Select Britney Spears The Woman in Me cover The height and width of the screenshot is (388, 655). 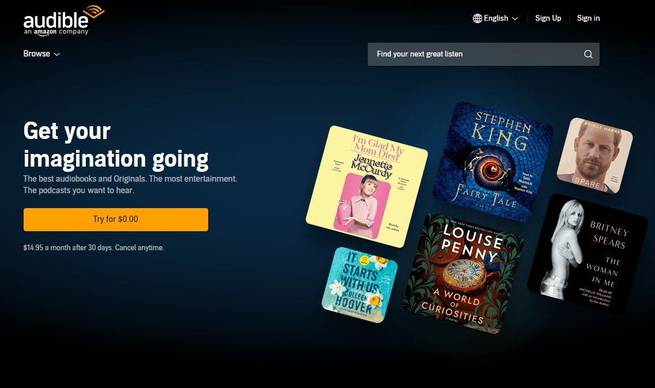[588, 254]
